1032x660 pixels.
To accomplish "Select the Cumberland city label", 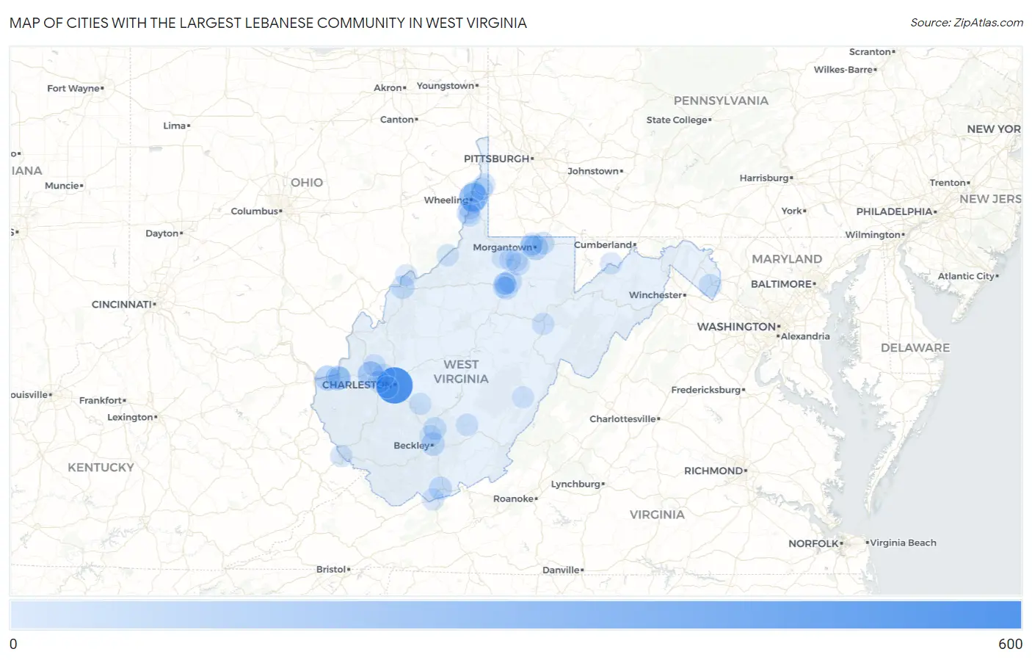I will click(603, 245).
